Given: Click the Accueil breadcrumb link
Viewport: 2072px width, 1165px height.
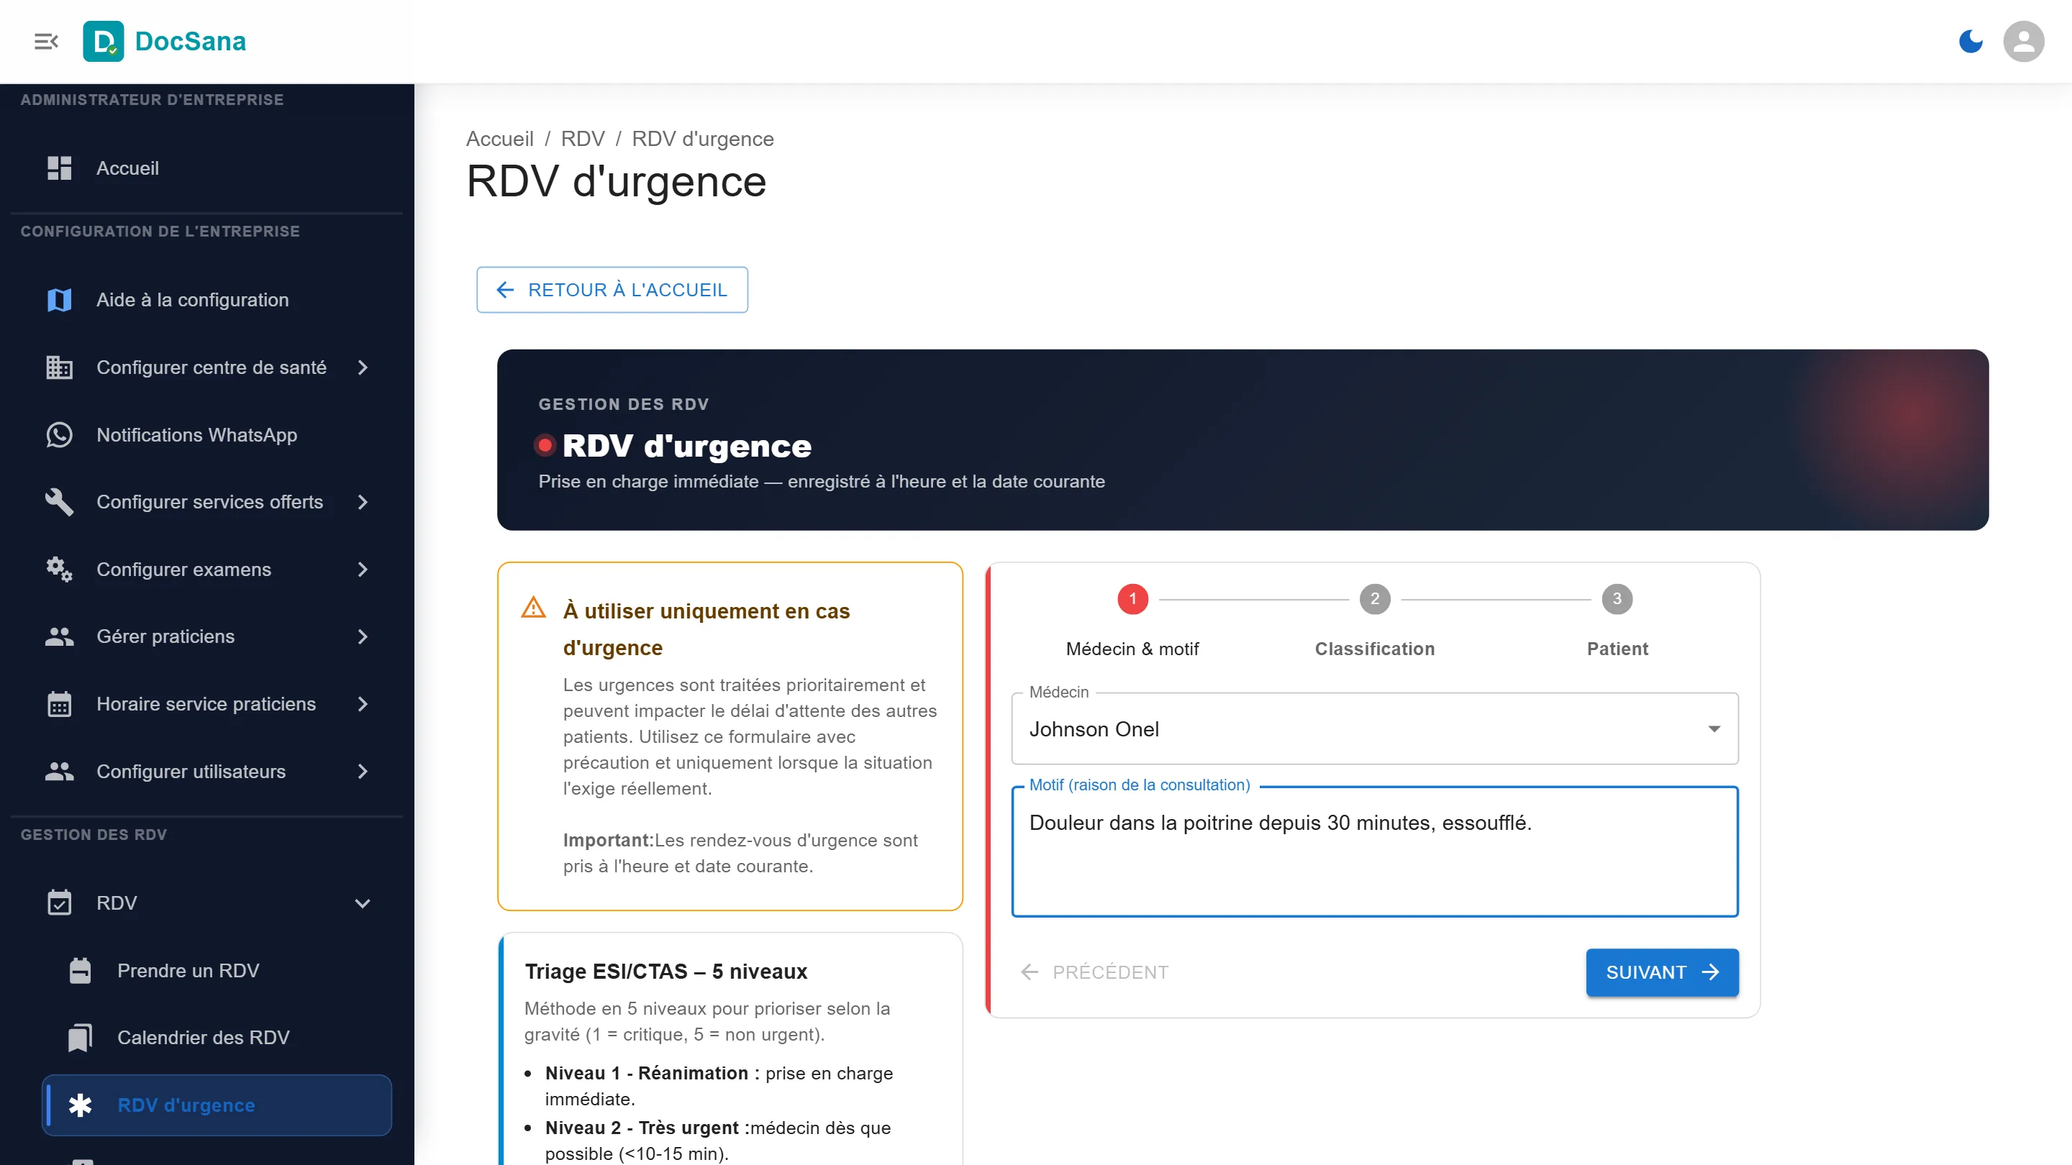Looking at the screenshot, I should pos(499,139).
